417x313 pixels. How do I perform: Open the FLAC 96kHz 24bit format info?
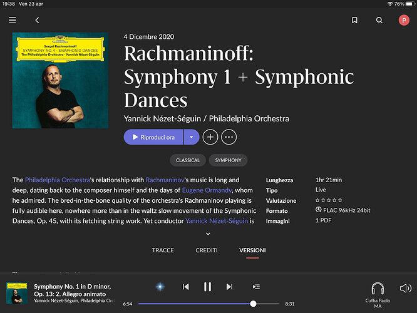[x=342, y=210]
